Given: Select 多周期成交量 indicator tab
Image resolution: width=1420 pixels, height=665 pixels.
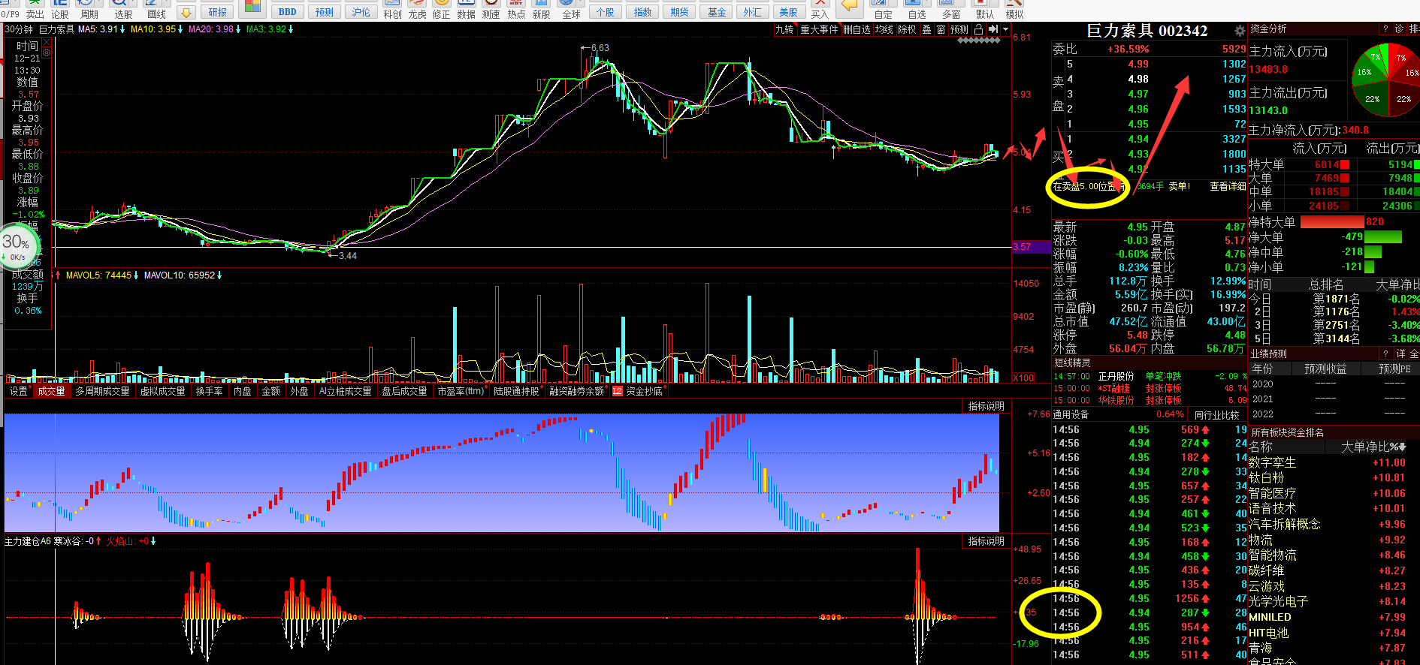Looking at the screenshot, I should pos(102,391).
